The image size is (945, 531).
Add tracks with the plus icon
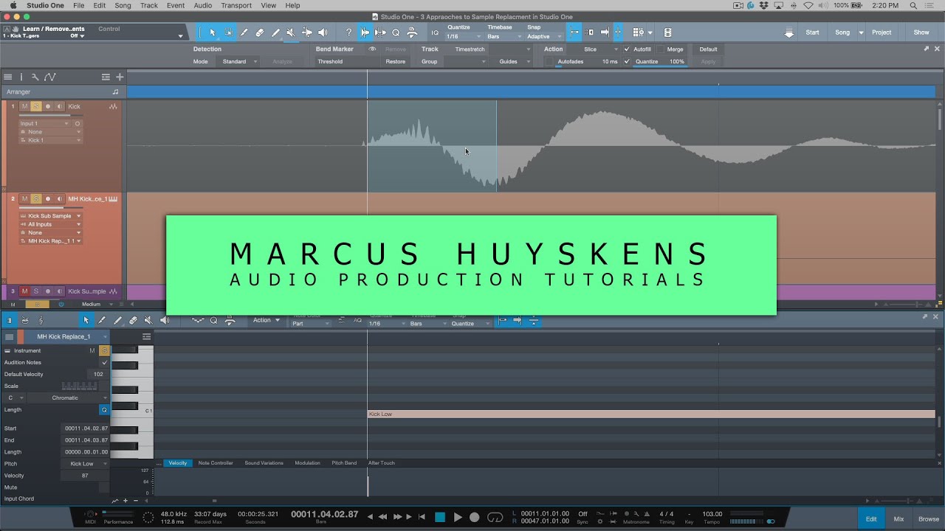[x=120, y=77]
